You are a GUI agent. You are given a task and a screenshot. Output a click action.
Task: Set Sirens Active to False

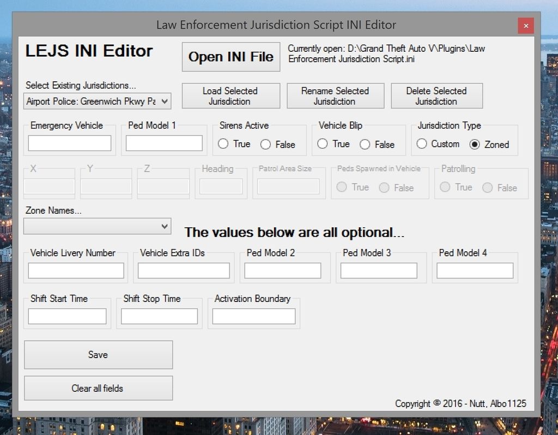265,144
